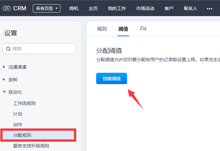Click the 创建阈值 button

112,79
